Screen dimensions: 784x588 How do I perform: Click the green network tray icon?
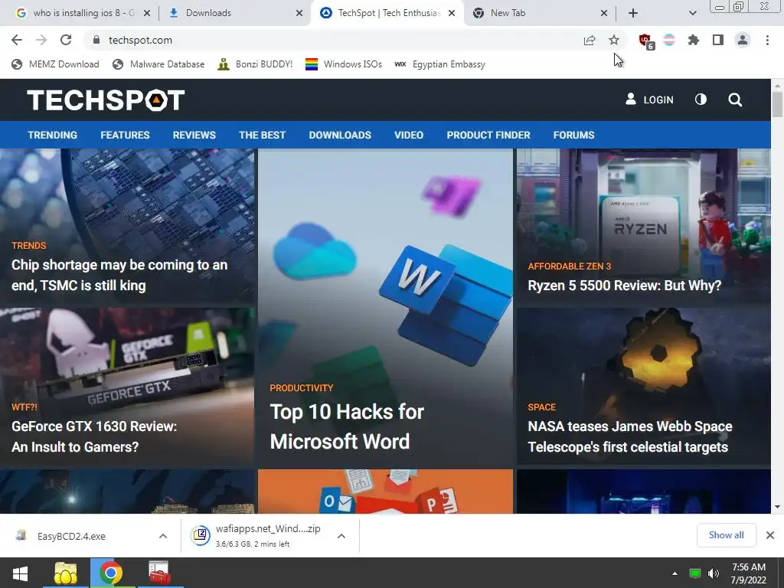694,573
